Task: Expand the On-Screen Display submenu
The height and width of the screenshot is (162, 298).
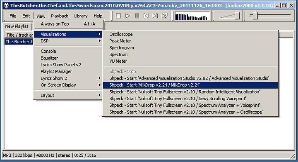Action: [68, 85]
